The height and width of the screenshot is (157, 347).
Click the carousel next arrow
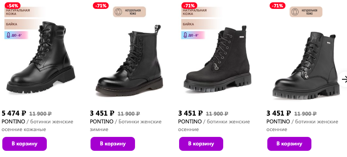[x=344, y=79]
